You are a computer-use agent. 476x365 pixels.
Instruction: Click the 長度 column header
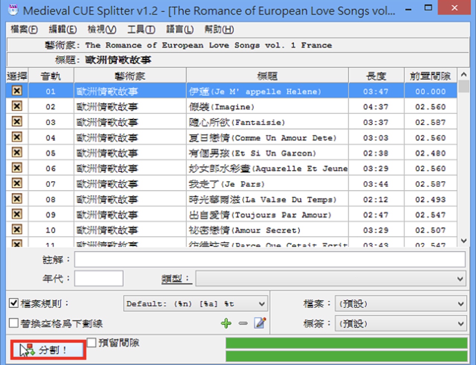(376, 76)
